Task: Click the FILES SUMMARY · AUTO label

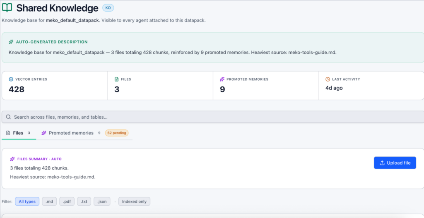Action: point(39,159)
